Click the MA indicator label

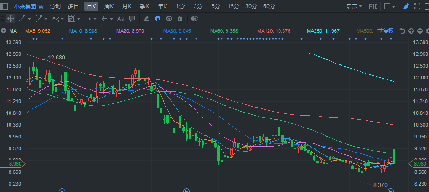tap(13, 31)
